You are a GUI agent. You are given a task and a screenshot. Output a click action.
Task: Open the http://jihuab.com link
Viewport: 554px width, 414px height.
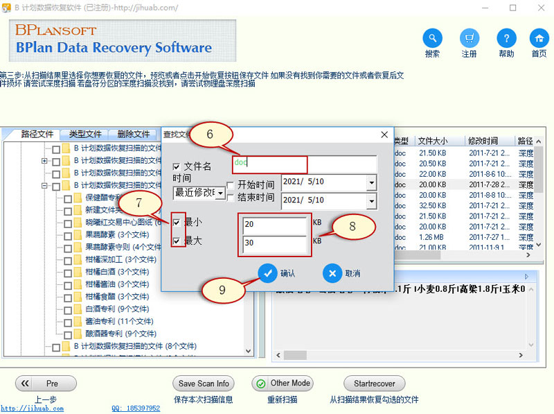point(32,408)
